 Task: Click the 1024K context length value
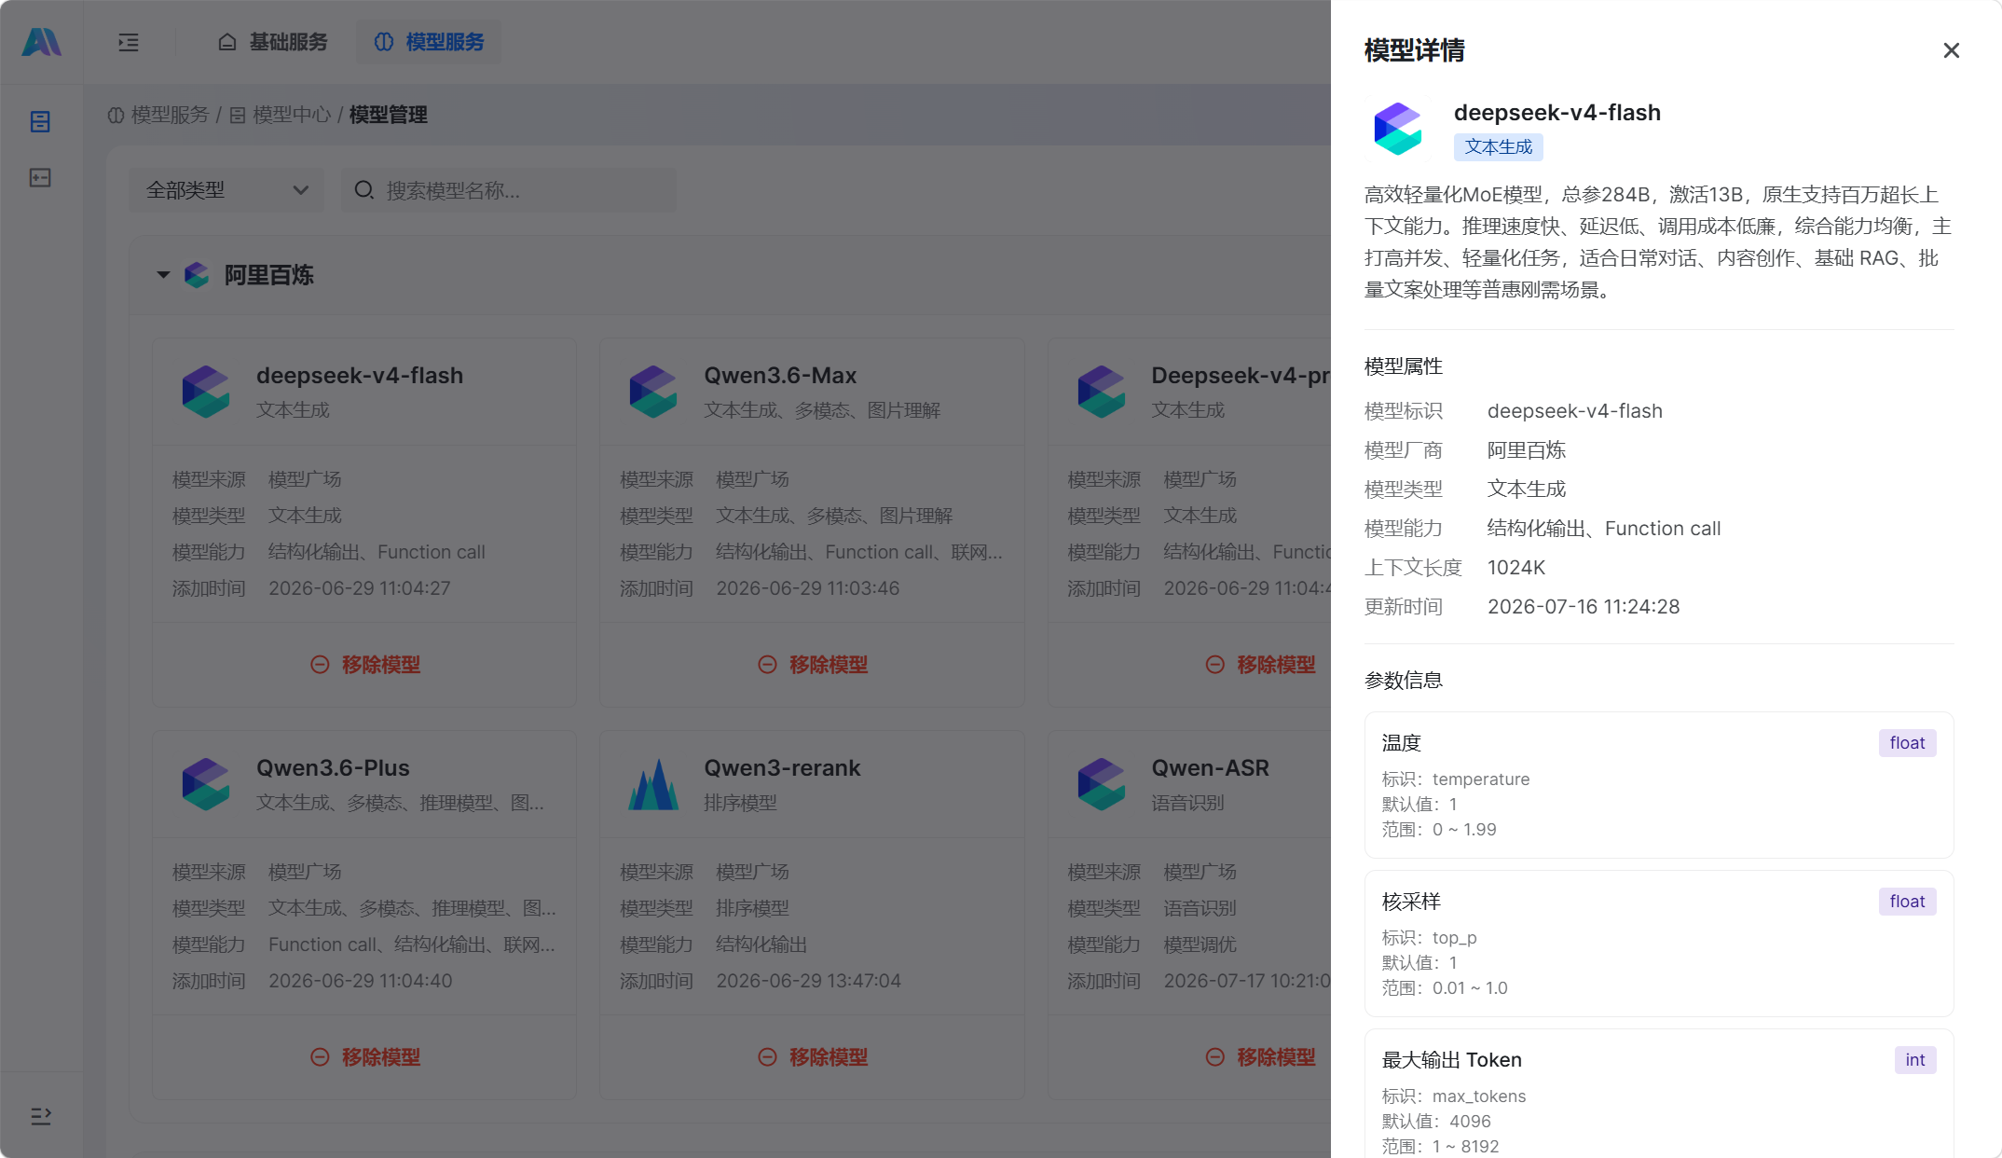pos(1516,568)
